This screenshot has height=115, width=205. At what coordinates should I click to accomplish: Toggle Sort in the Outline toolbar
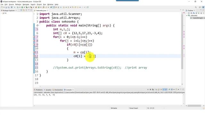[x=192, y=13]
